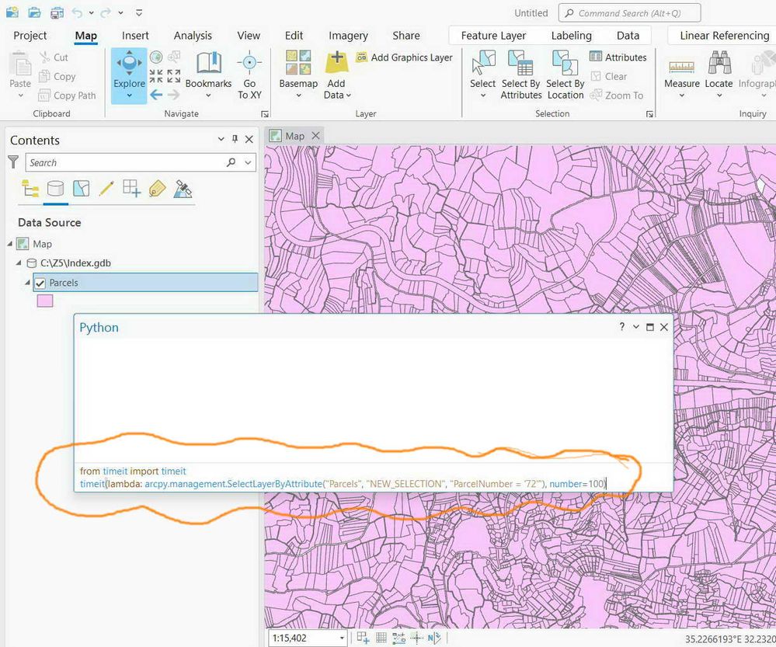Collapse the Map tree node
776x647 pixels.
pos(10,244)
